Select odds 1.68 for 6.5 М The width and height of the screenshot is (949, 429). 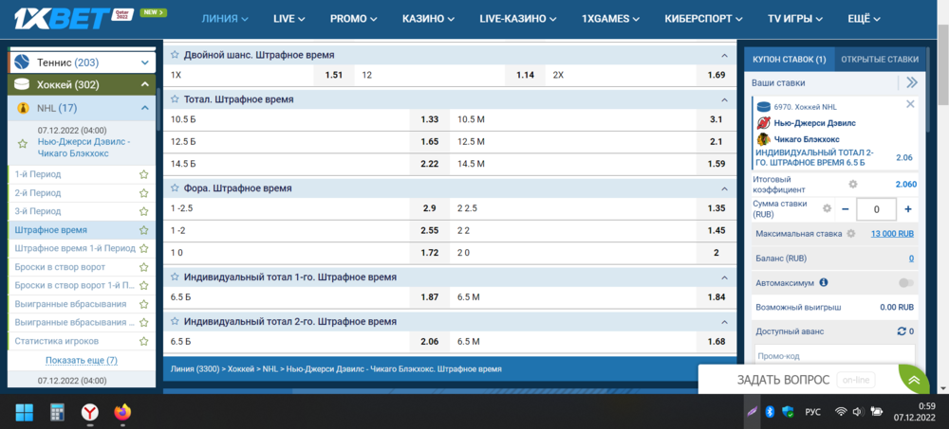point(716,342)
